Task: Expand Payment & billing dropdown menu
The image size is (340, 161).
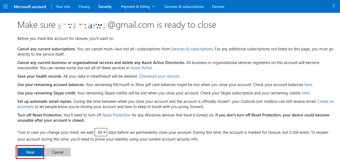Action: 138,7
